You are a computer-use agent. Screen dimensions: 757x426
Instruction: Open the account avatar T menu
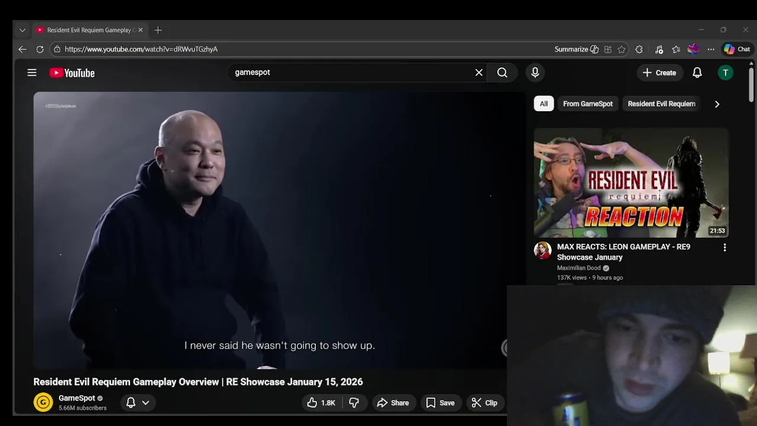[726, 73]
